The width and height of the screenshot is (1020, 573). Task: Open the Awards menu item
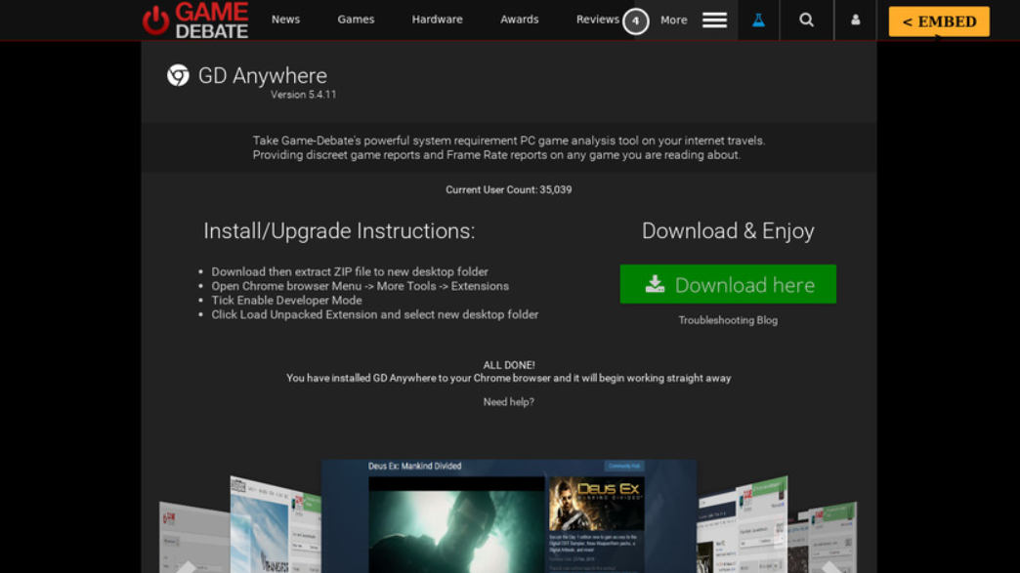click(x=519, y=20)
